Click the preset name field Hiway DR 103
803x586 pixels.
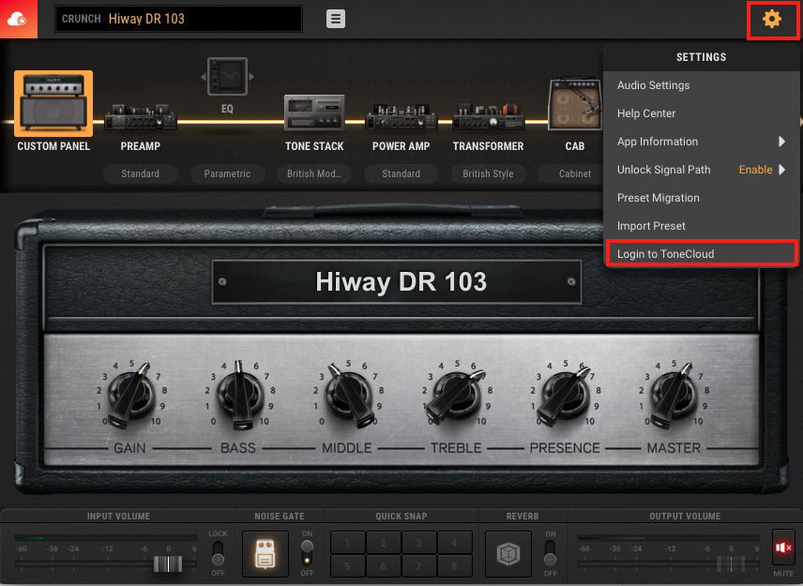(x=178, y=19)
